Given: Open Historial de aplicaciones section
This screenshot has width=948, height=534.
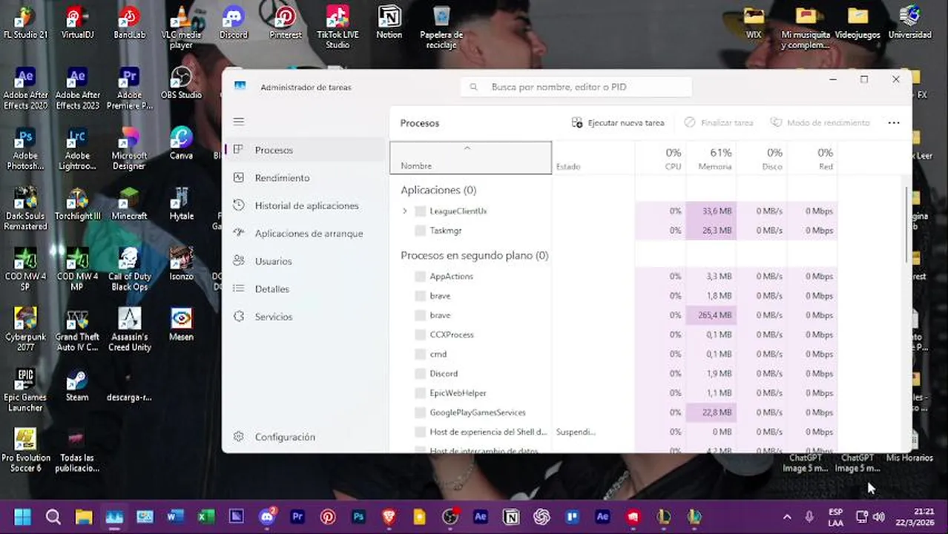Looking at the screenshot, I should (305, 205).
